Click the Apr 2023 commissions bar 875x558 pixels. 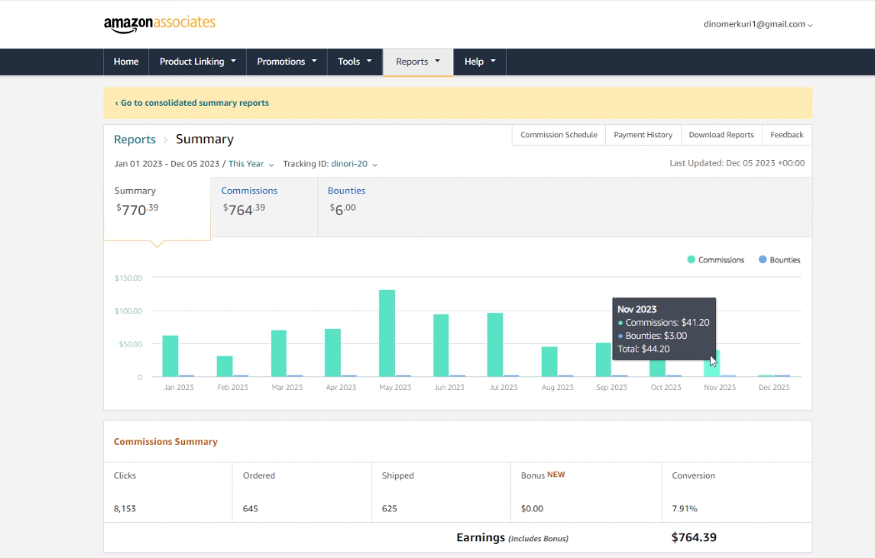pyautogui.click(x=332, y=353)
